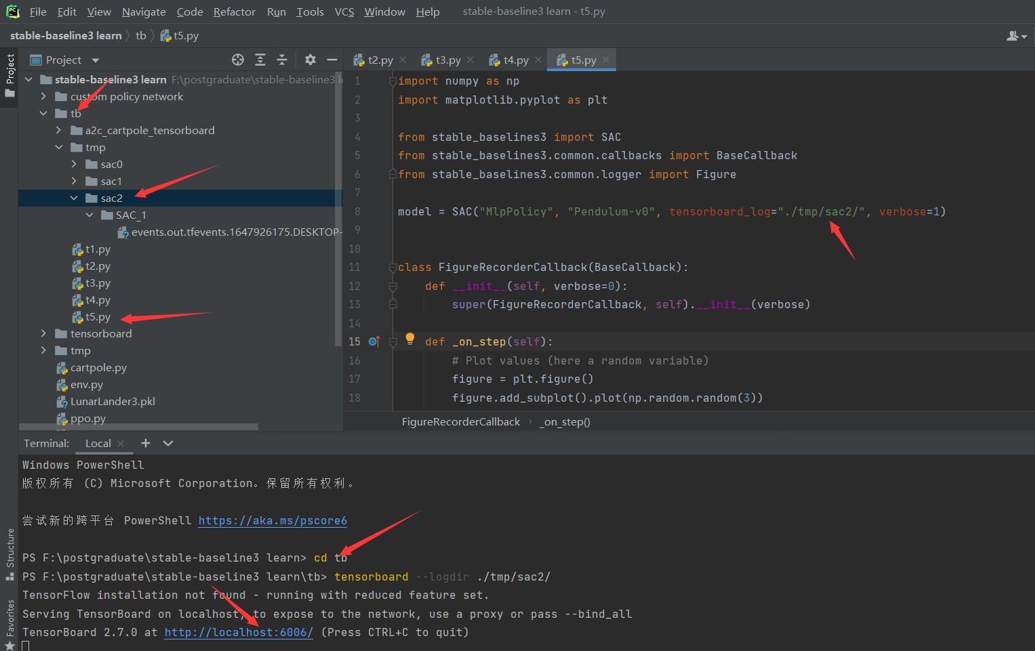The width and height of the screenshot is (1035, 651).
Task: Close the Local terminal tab
Action: 121,444
